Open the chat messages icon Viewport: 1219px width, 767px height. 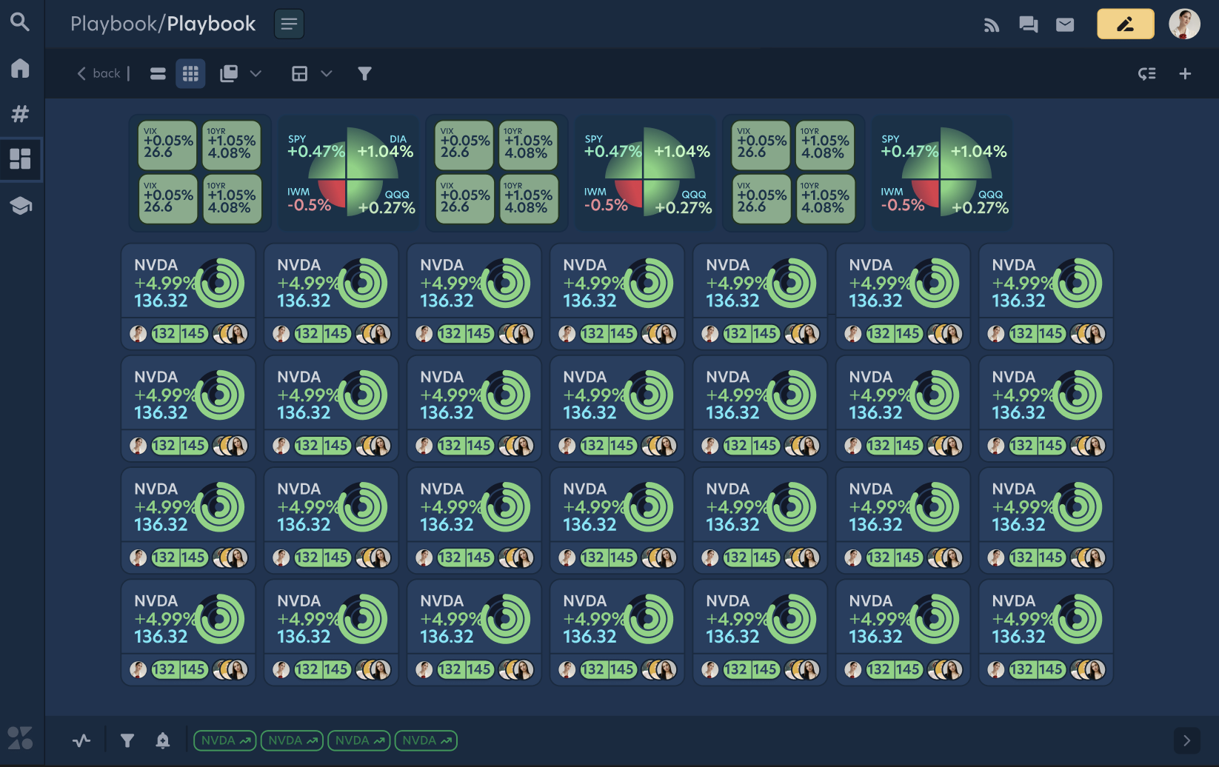coord(1028,25)
